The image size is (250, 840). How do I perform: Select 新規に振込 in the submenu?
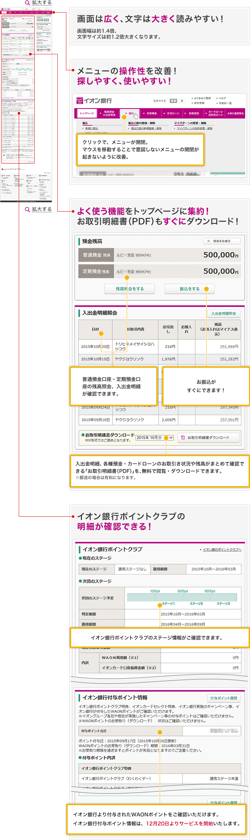coord(92,128)
